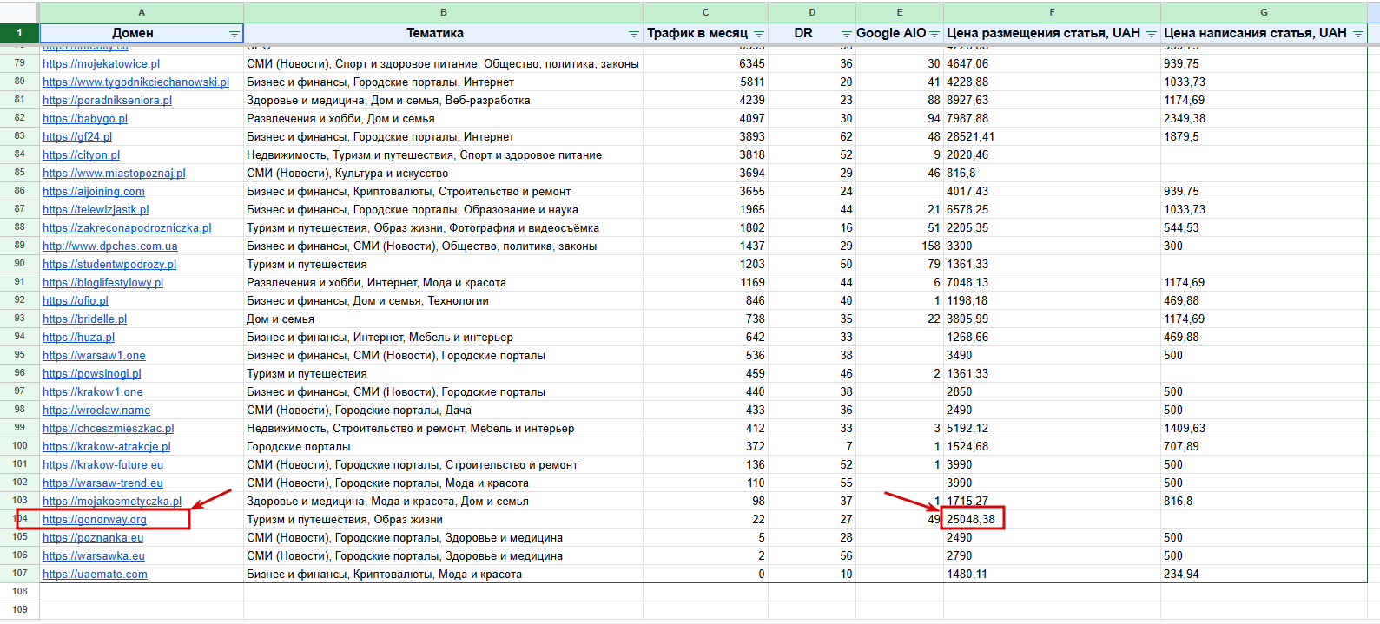Open filter menu for DR column
The height and width of the screenshot is (624, 1380).
846,34
